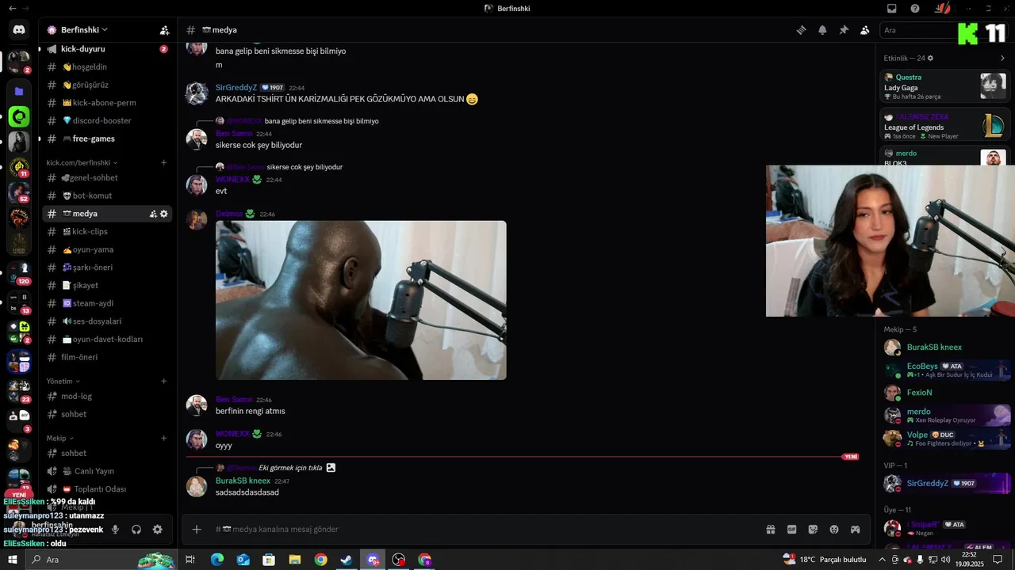
Task: Open the GIF picker
Action: (791, 529)
